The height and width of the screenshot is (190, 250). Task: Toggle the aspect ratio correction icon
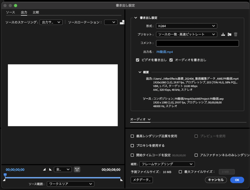pyautogui.click(x=77, y=169)
